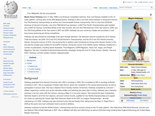
Task: Open About Wikipedia link
Action: pos(9,47)
